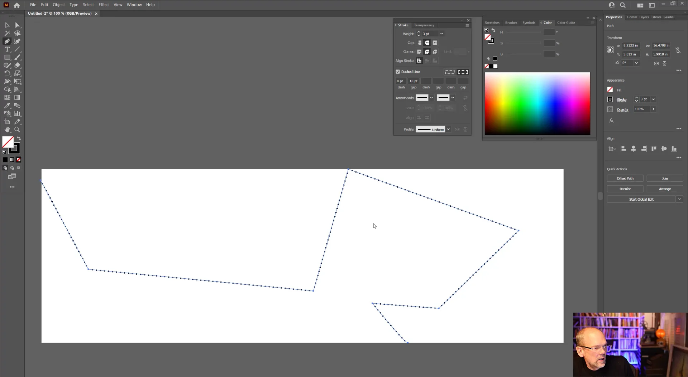Image resolution: width=688 pixels, height=377 pixels.
Task: Preserve exact dash and gap lengths
Action: click(450, 72)
